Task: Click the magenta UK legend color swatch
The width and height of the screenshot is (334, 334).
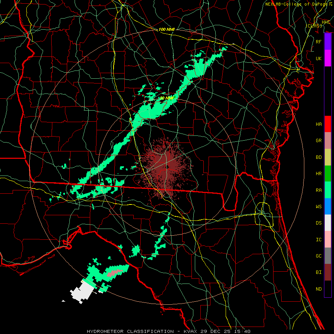Action: (328, 58)
